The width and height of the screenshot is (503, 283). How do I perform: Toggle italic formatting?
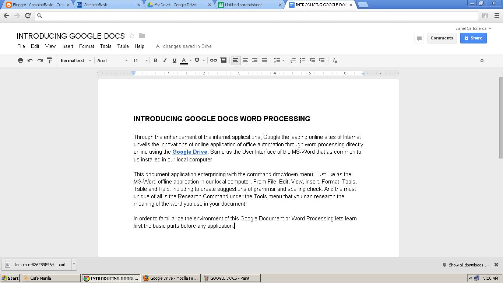165,60
